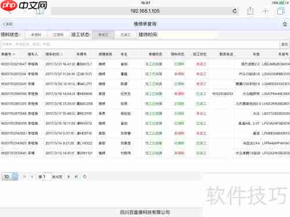Refresh the table with pager reload icon
The height and width of the screenshot is (217, 290).
tap(85, 176)
